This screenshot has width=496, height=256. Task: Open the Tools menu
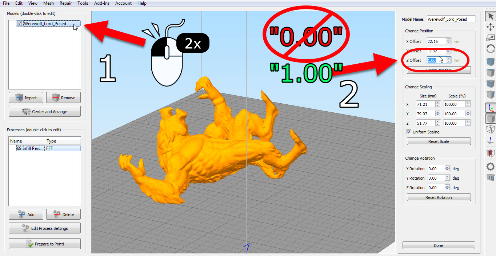[x=83, y=3]
